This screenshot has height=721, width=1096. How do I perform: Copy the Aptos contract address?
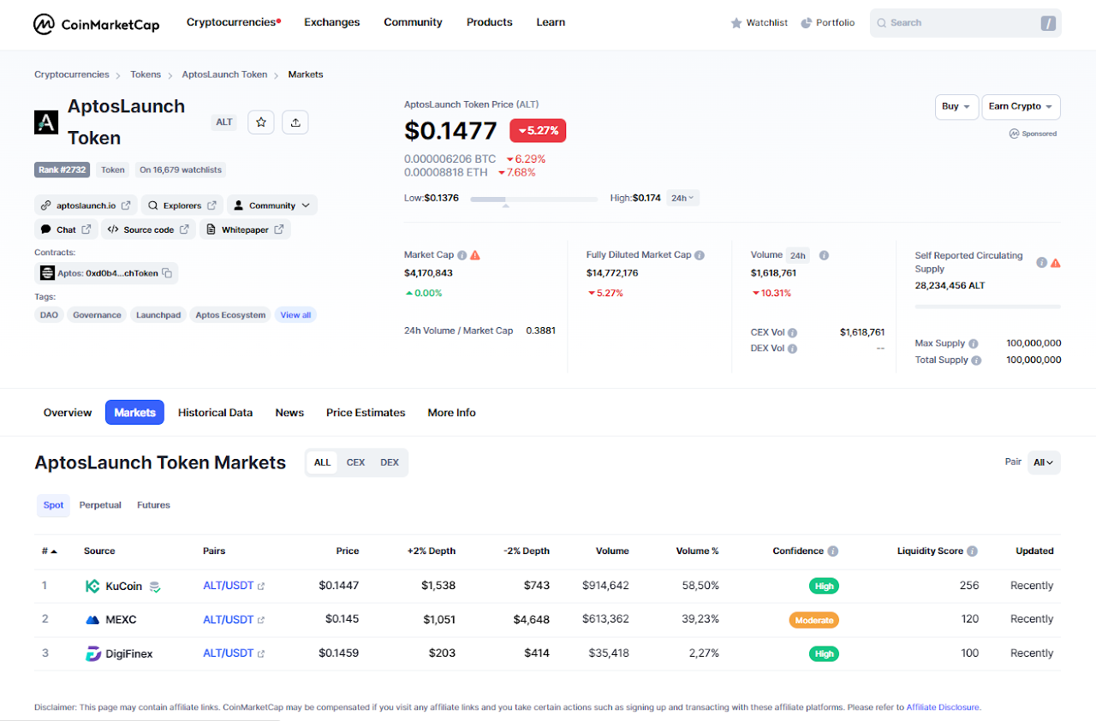click(x=168, y=273)
